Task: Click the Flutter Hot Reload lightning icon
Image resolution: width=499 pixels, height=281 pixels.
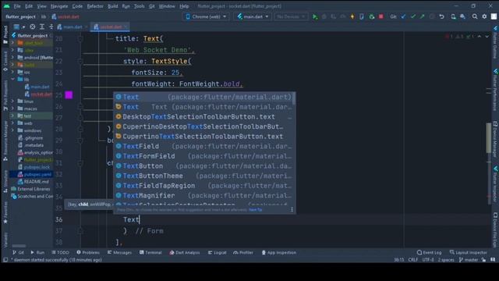Action: click(x=352, y=16)
